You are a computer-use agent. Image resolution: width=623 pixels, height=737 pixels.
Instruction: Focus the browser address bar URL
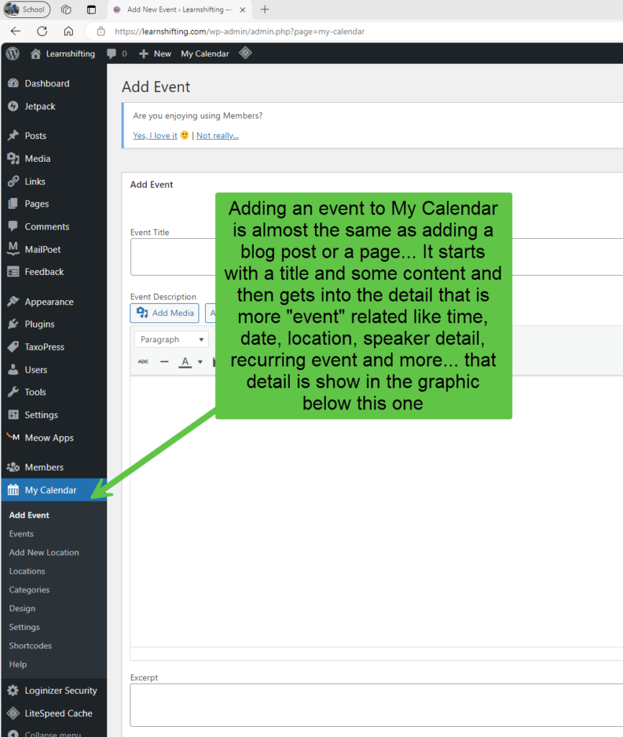pos(240,32)
